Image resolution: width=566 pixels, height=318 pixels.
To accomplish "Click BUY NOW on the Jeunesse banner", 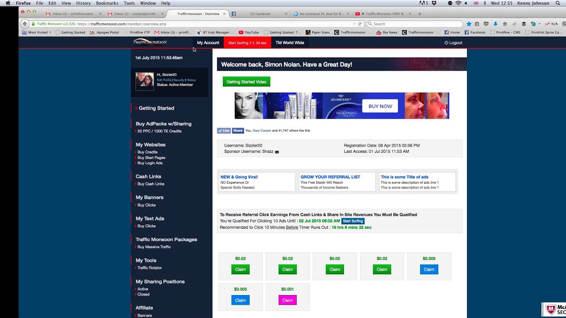I will pyautogui.click(x=380, y=106).
